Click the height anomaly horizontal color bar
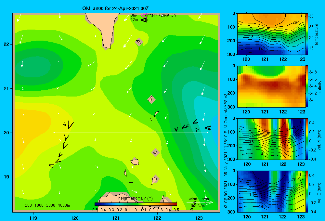 136,204
